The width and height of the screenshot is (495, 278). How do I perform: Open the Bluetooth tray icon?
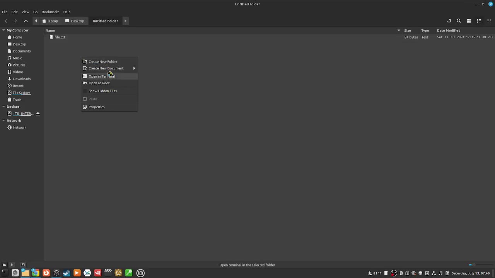click(401, 273)
